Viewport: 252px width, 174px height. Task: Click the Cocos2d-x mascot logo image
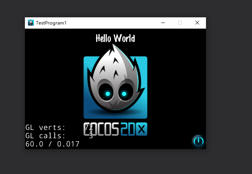tap(115, 90)
